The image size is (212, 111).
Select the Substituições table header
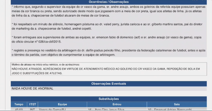point(109,99)
